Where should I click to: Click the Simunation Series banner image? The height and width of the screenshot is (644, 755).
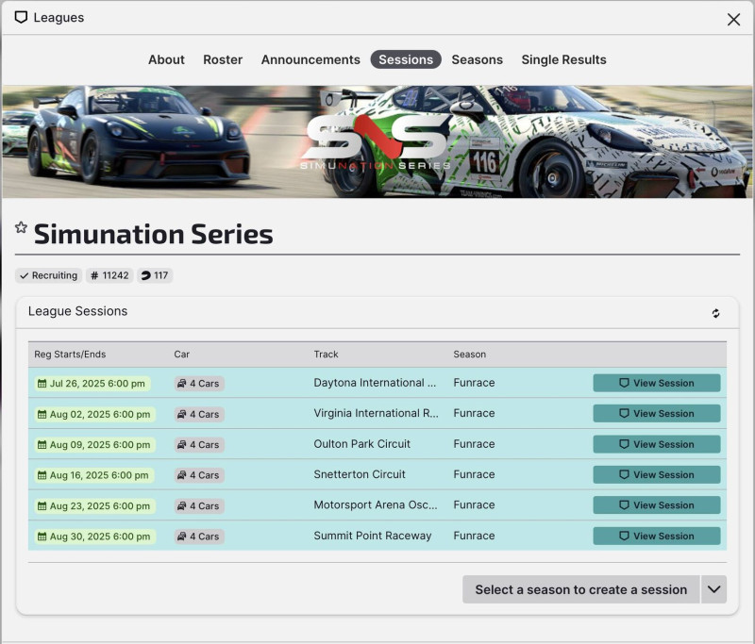coord(377,141)
